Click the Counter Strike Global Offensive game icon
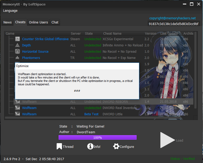The height and width of the screenshot is (163, 203). coord(18,39)
